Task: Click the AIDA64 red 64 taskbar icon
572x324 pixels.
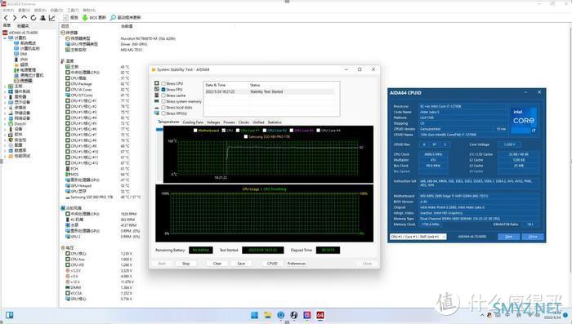Action: 320,315
